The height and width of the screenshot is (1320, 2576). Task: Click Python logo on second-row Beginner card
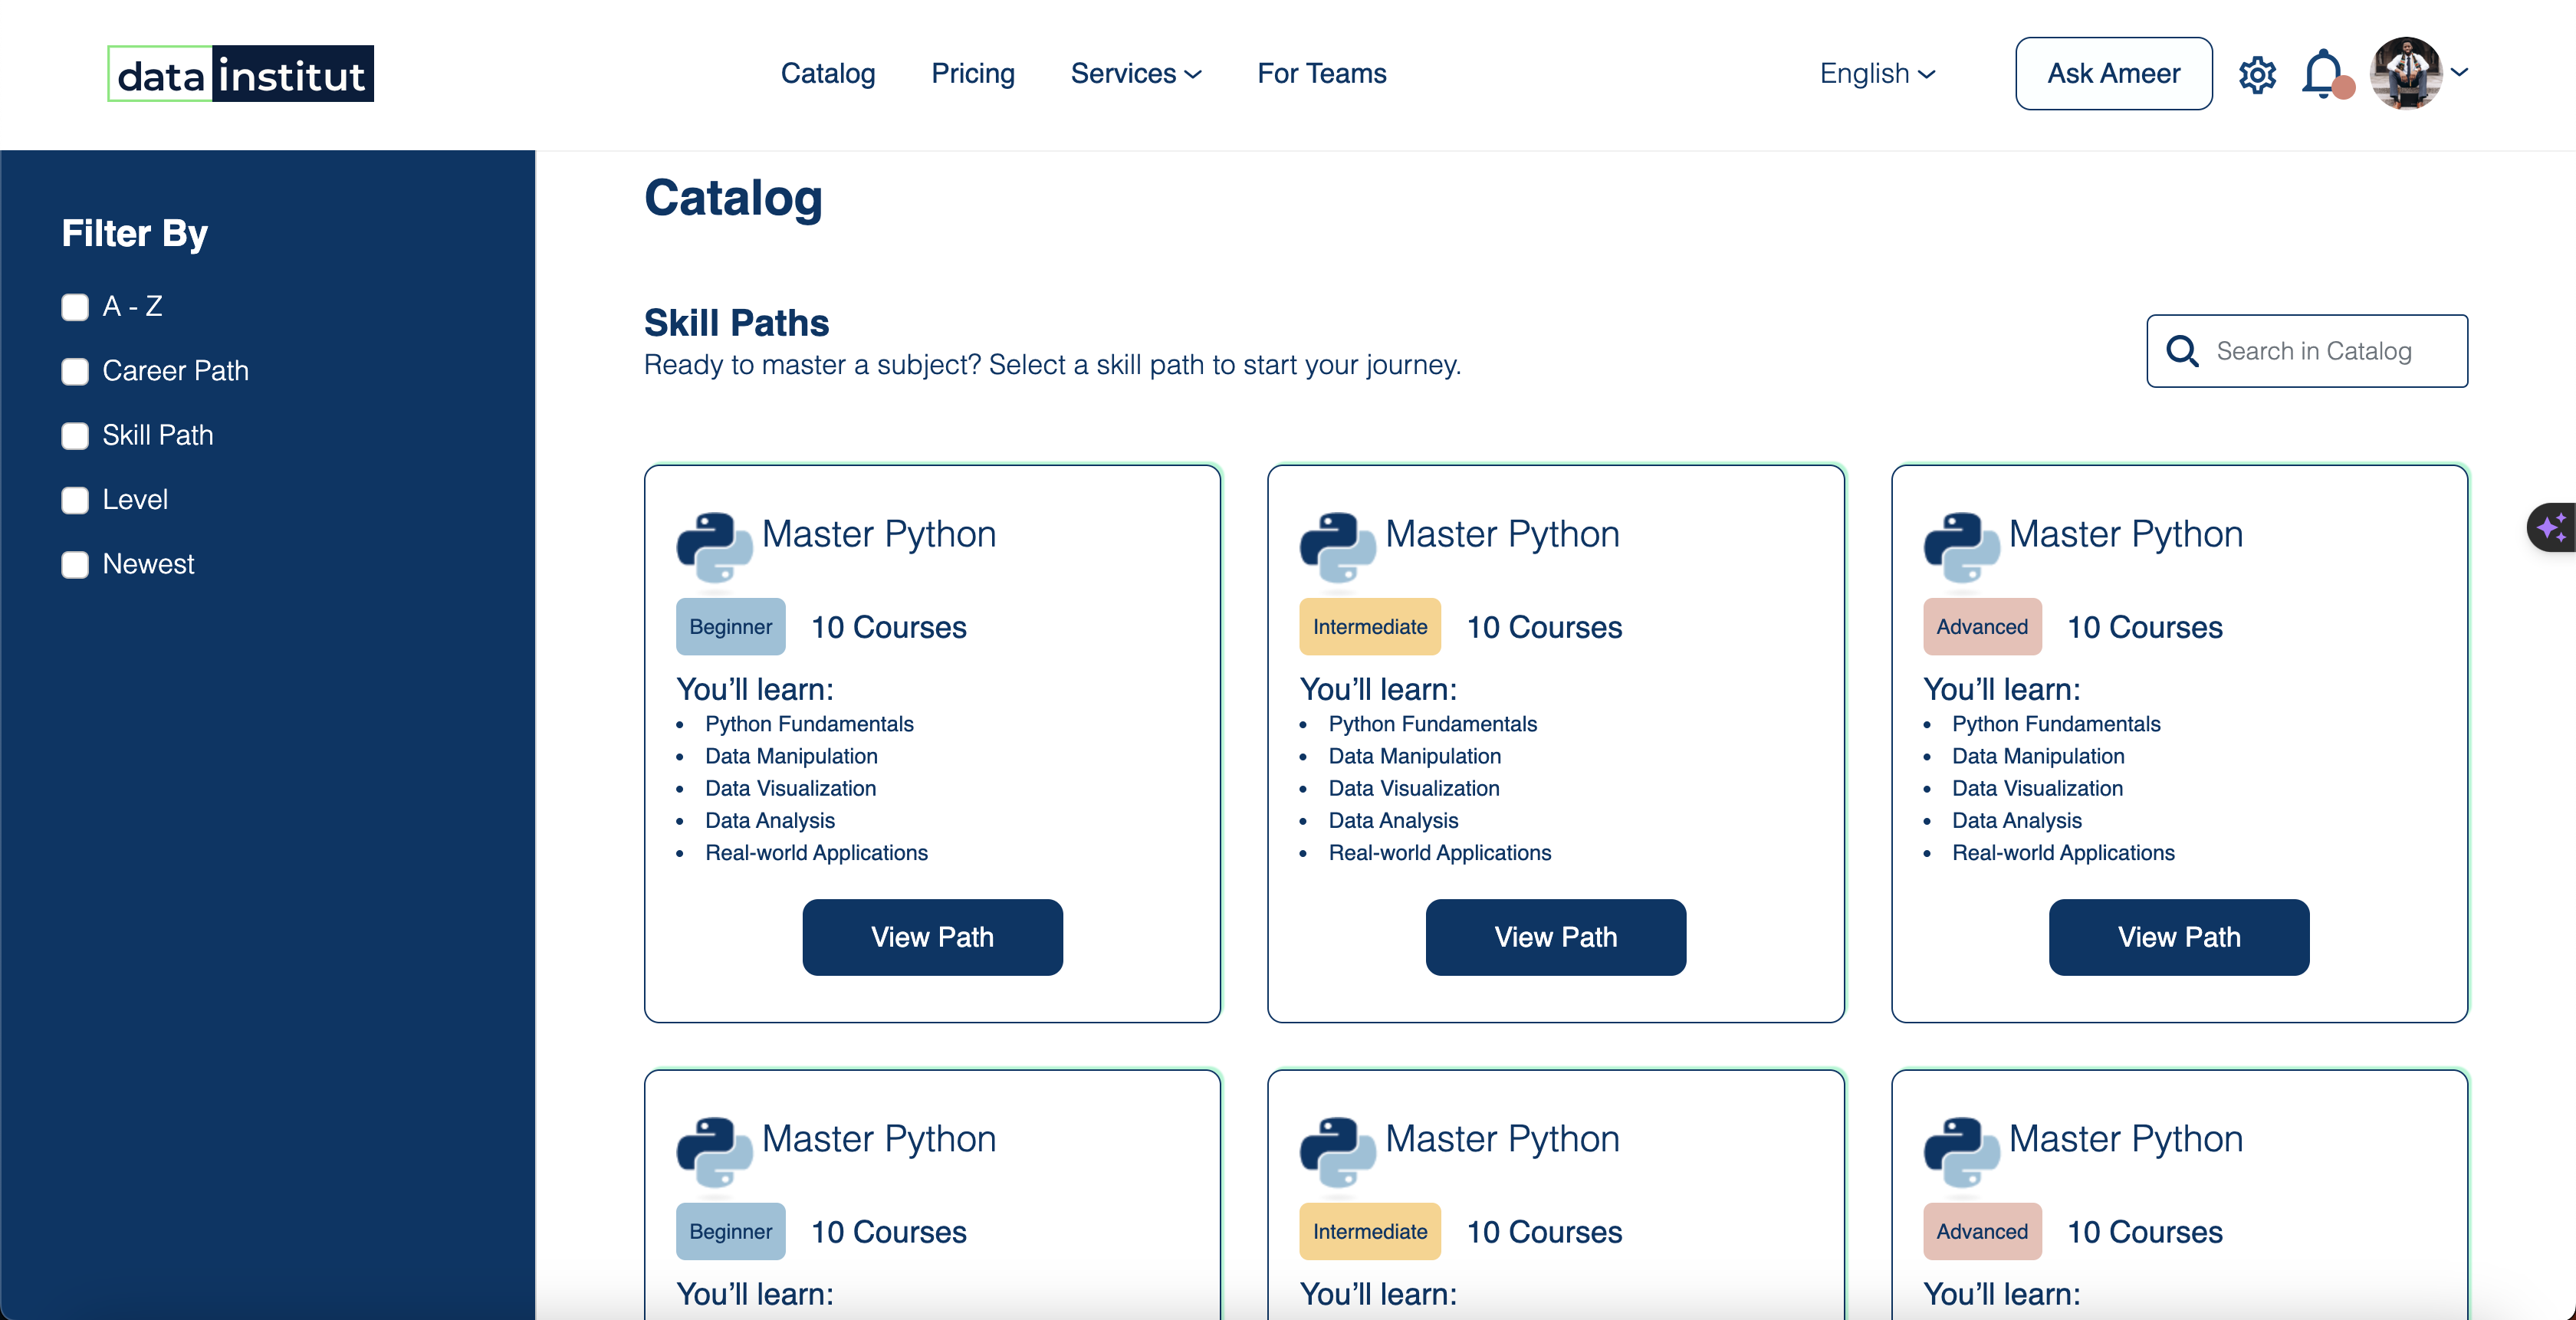click(x=714, y=1152)
